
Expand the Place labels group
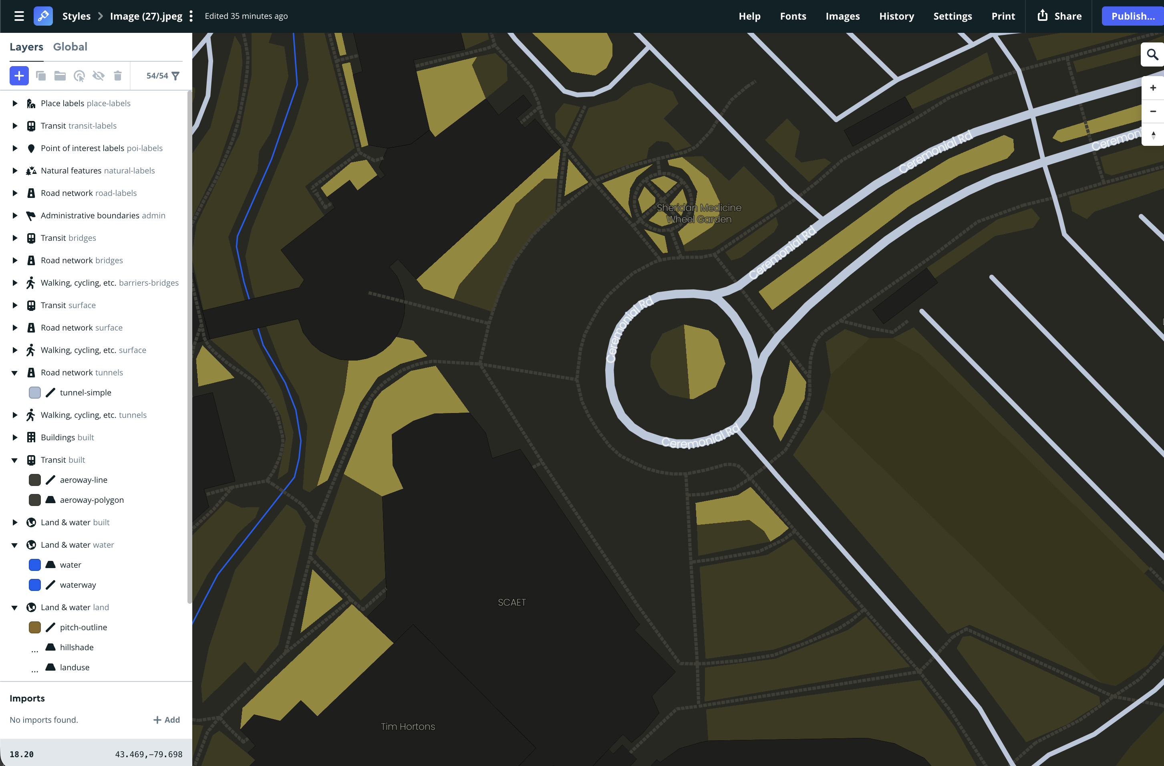pos(14,103)
